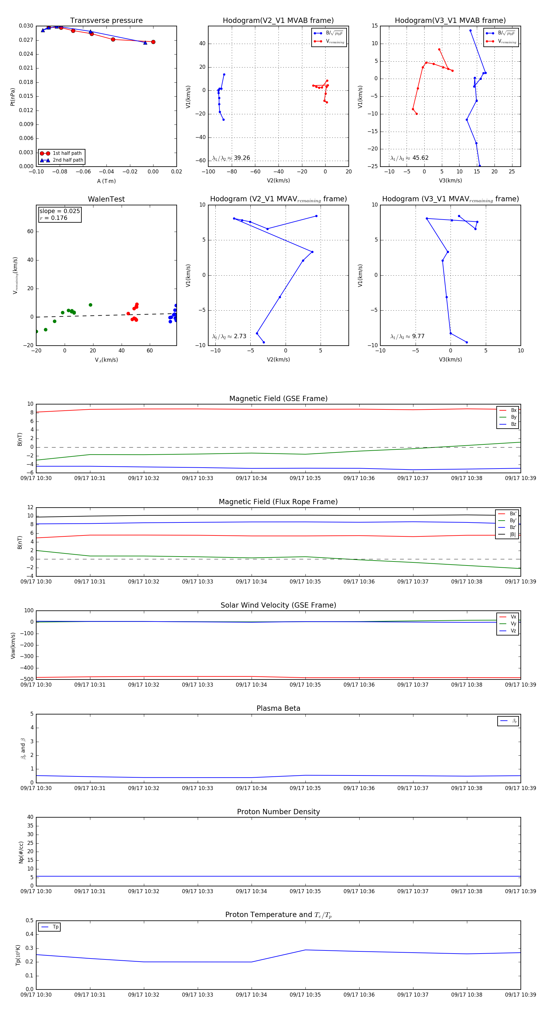
Task: Click the 'Hodogram (V3_V1 MVAV remaining frame)' title
Action: pyautogui.click(x=450, y=199)
